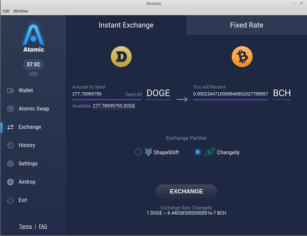Click the Settings gear icon
The height and width of the screenshot is (236, 307).
[x=11, y=163]
